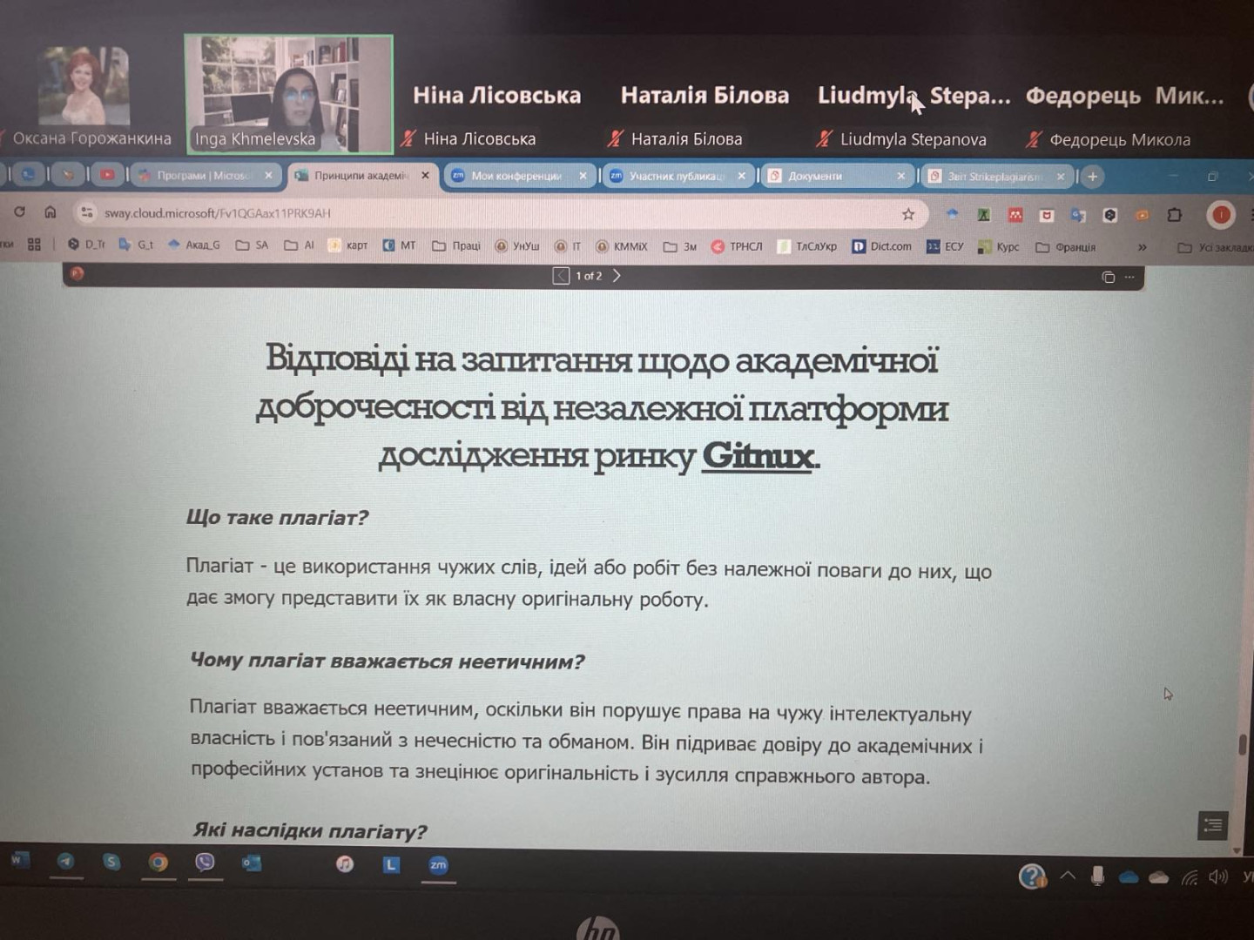Show hidden system tray icons
The image size is (1254, 940).
pyautogui.click(x=1068, y=876)
